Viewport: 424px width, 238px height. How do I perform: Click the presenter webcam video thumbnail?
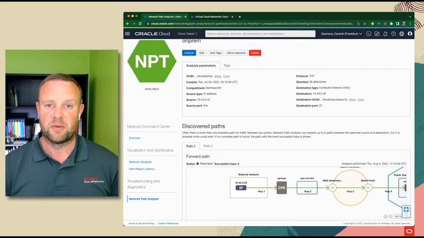(x=62, y=123)
